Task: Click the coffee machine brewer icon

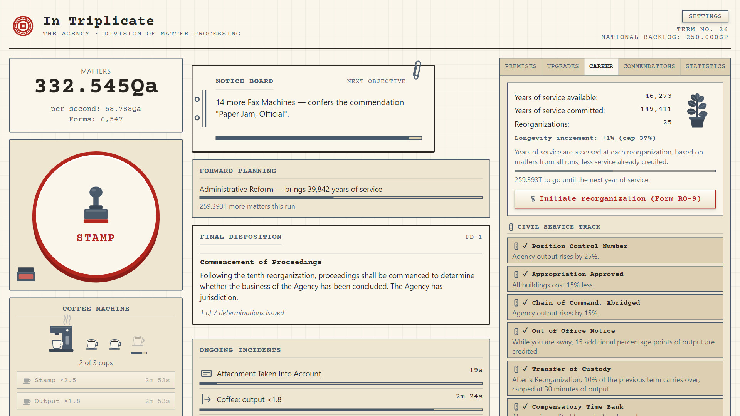Action: click(x=61, y=339)
